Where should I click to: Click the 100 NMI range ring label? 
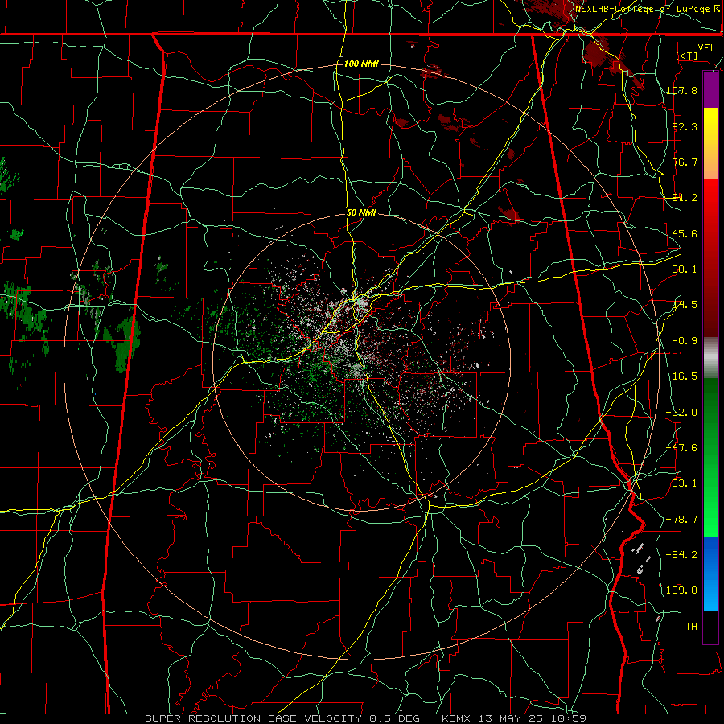coord(361,64)
